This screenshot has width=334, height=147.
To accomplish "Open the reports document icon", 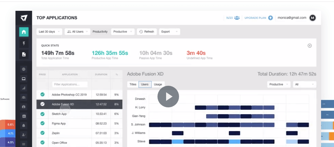I will tap(24, 54).
